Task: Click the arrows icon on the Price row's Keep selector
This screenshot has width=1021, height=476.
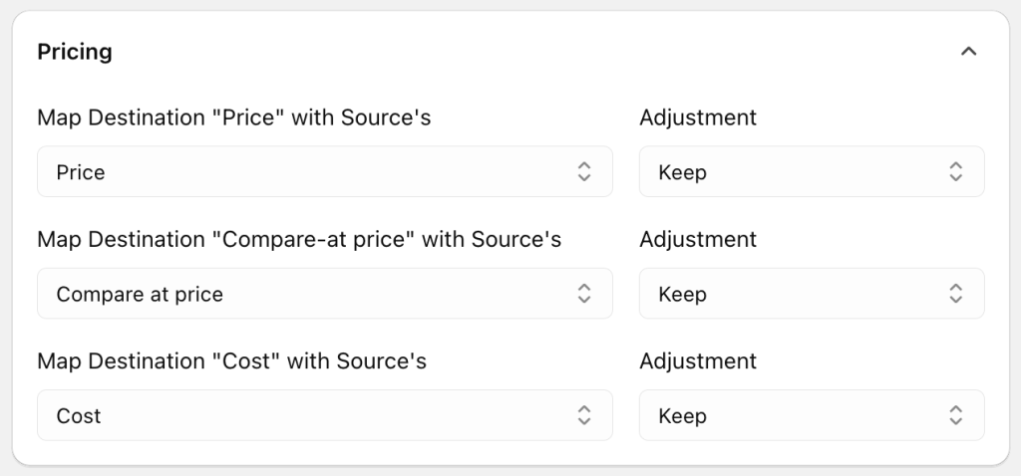Action: tap(955, 172)
